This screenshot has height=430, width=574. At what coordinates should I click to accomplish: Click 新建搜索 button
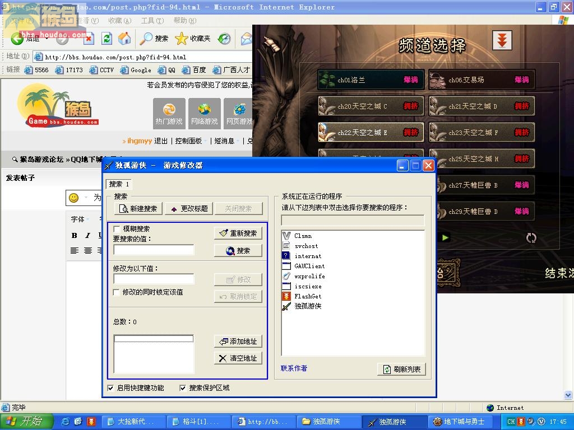click(x=138, y=208)
